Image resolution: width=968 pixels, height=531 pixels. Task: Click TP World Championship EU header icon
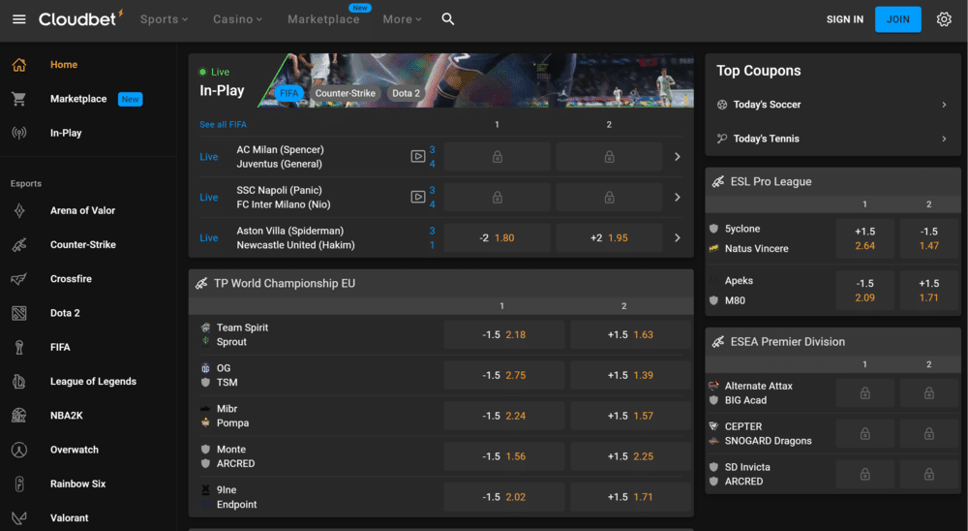click(x=201, y=283)
